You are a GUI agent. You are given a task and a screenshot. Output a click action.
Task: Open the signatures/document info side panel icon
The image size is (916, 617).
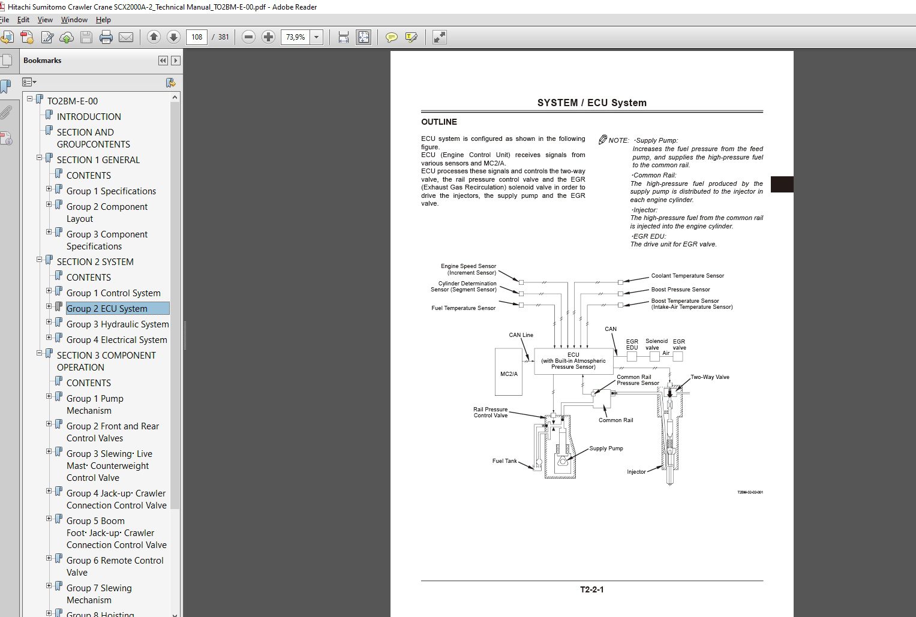coord(7,139)
